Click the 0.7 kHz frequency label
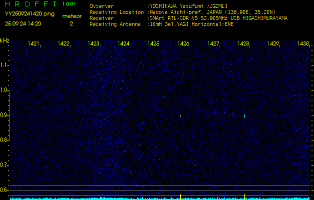Screen dimensions: 314x200 4,164
